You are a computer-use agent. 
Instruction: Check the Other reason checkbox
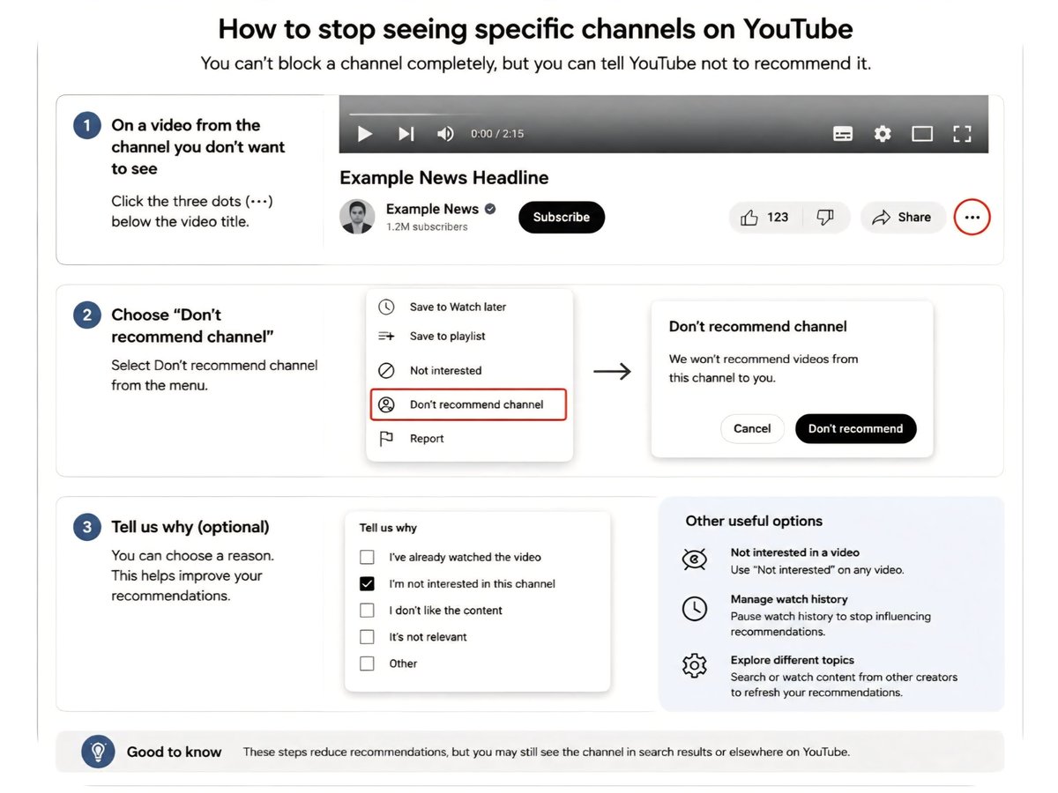[367, 663]
